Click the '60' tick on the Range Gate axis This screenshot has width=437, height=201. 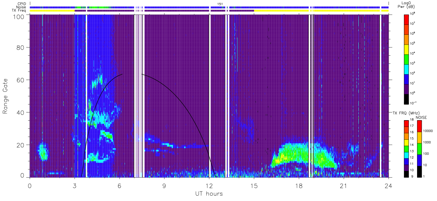(x=20, y=80)
